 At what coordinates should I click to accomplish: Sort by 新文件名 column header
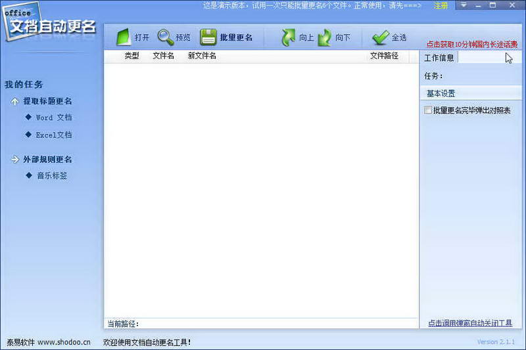(202, 56)
